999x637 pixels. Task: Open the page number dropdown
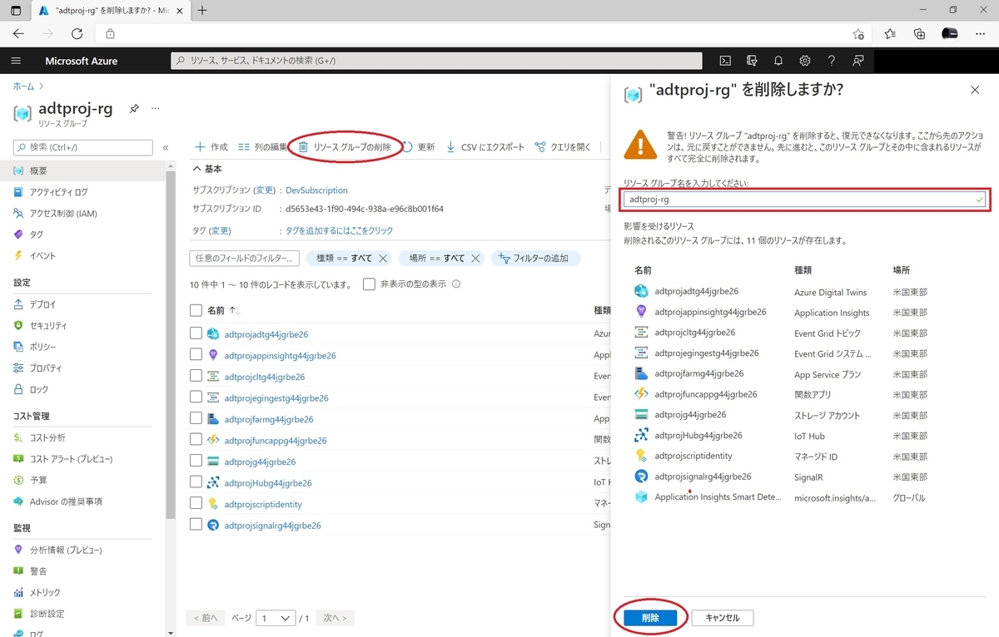(276, 619)
